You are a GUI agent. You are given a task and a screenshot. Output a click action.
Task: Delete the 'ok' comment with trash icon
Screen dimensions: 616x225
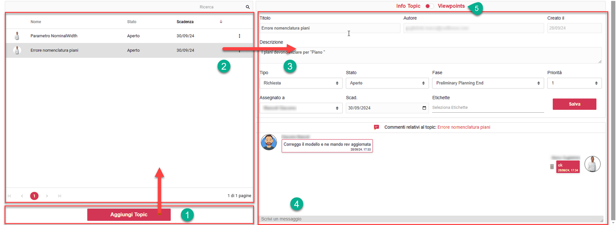[552, 167]
